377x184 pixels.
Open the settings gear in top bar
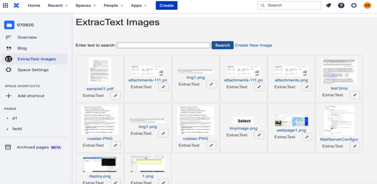click(354, 5)
